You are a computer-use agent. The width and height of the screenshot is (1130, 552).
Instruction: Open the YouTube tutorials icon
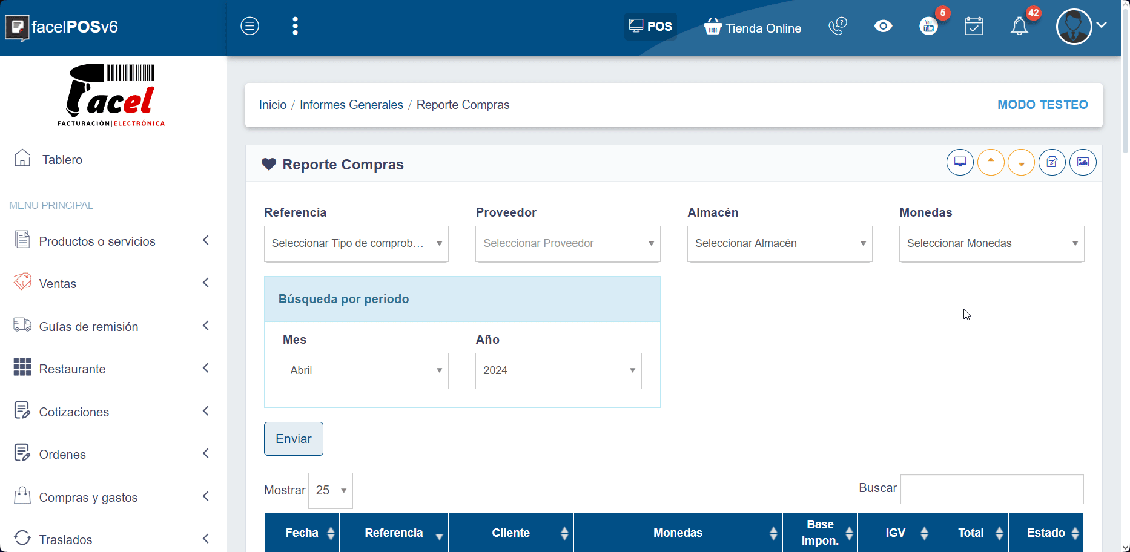(928, 26)
